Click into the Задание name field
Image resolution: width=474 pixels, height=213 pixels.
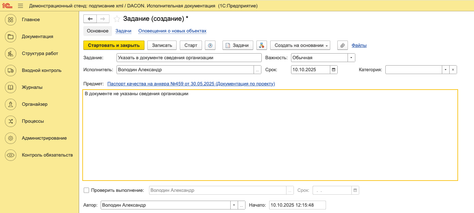[x=189, y=58]
